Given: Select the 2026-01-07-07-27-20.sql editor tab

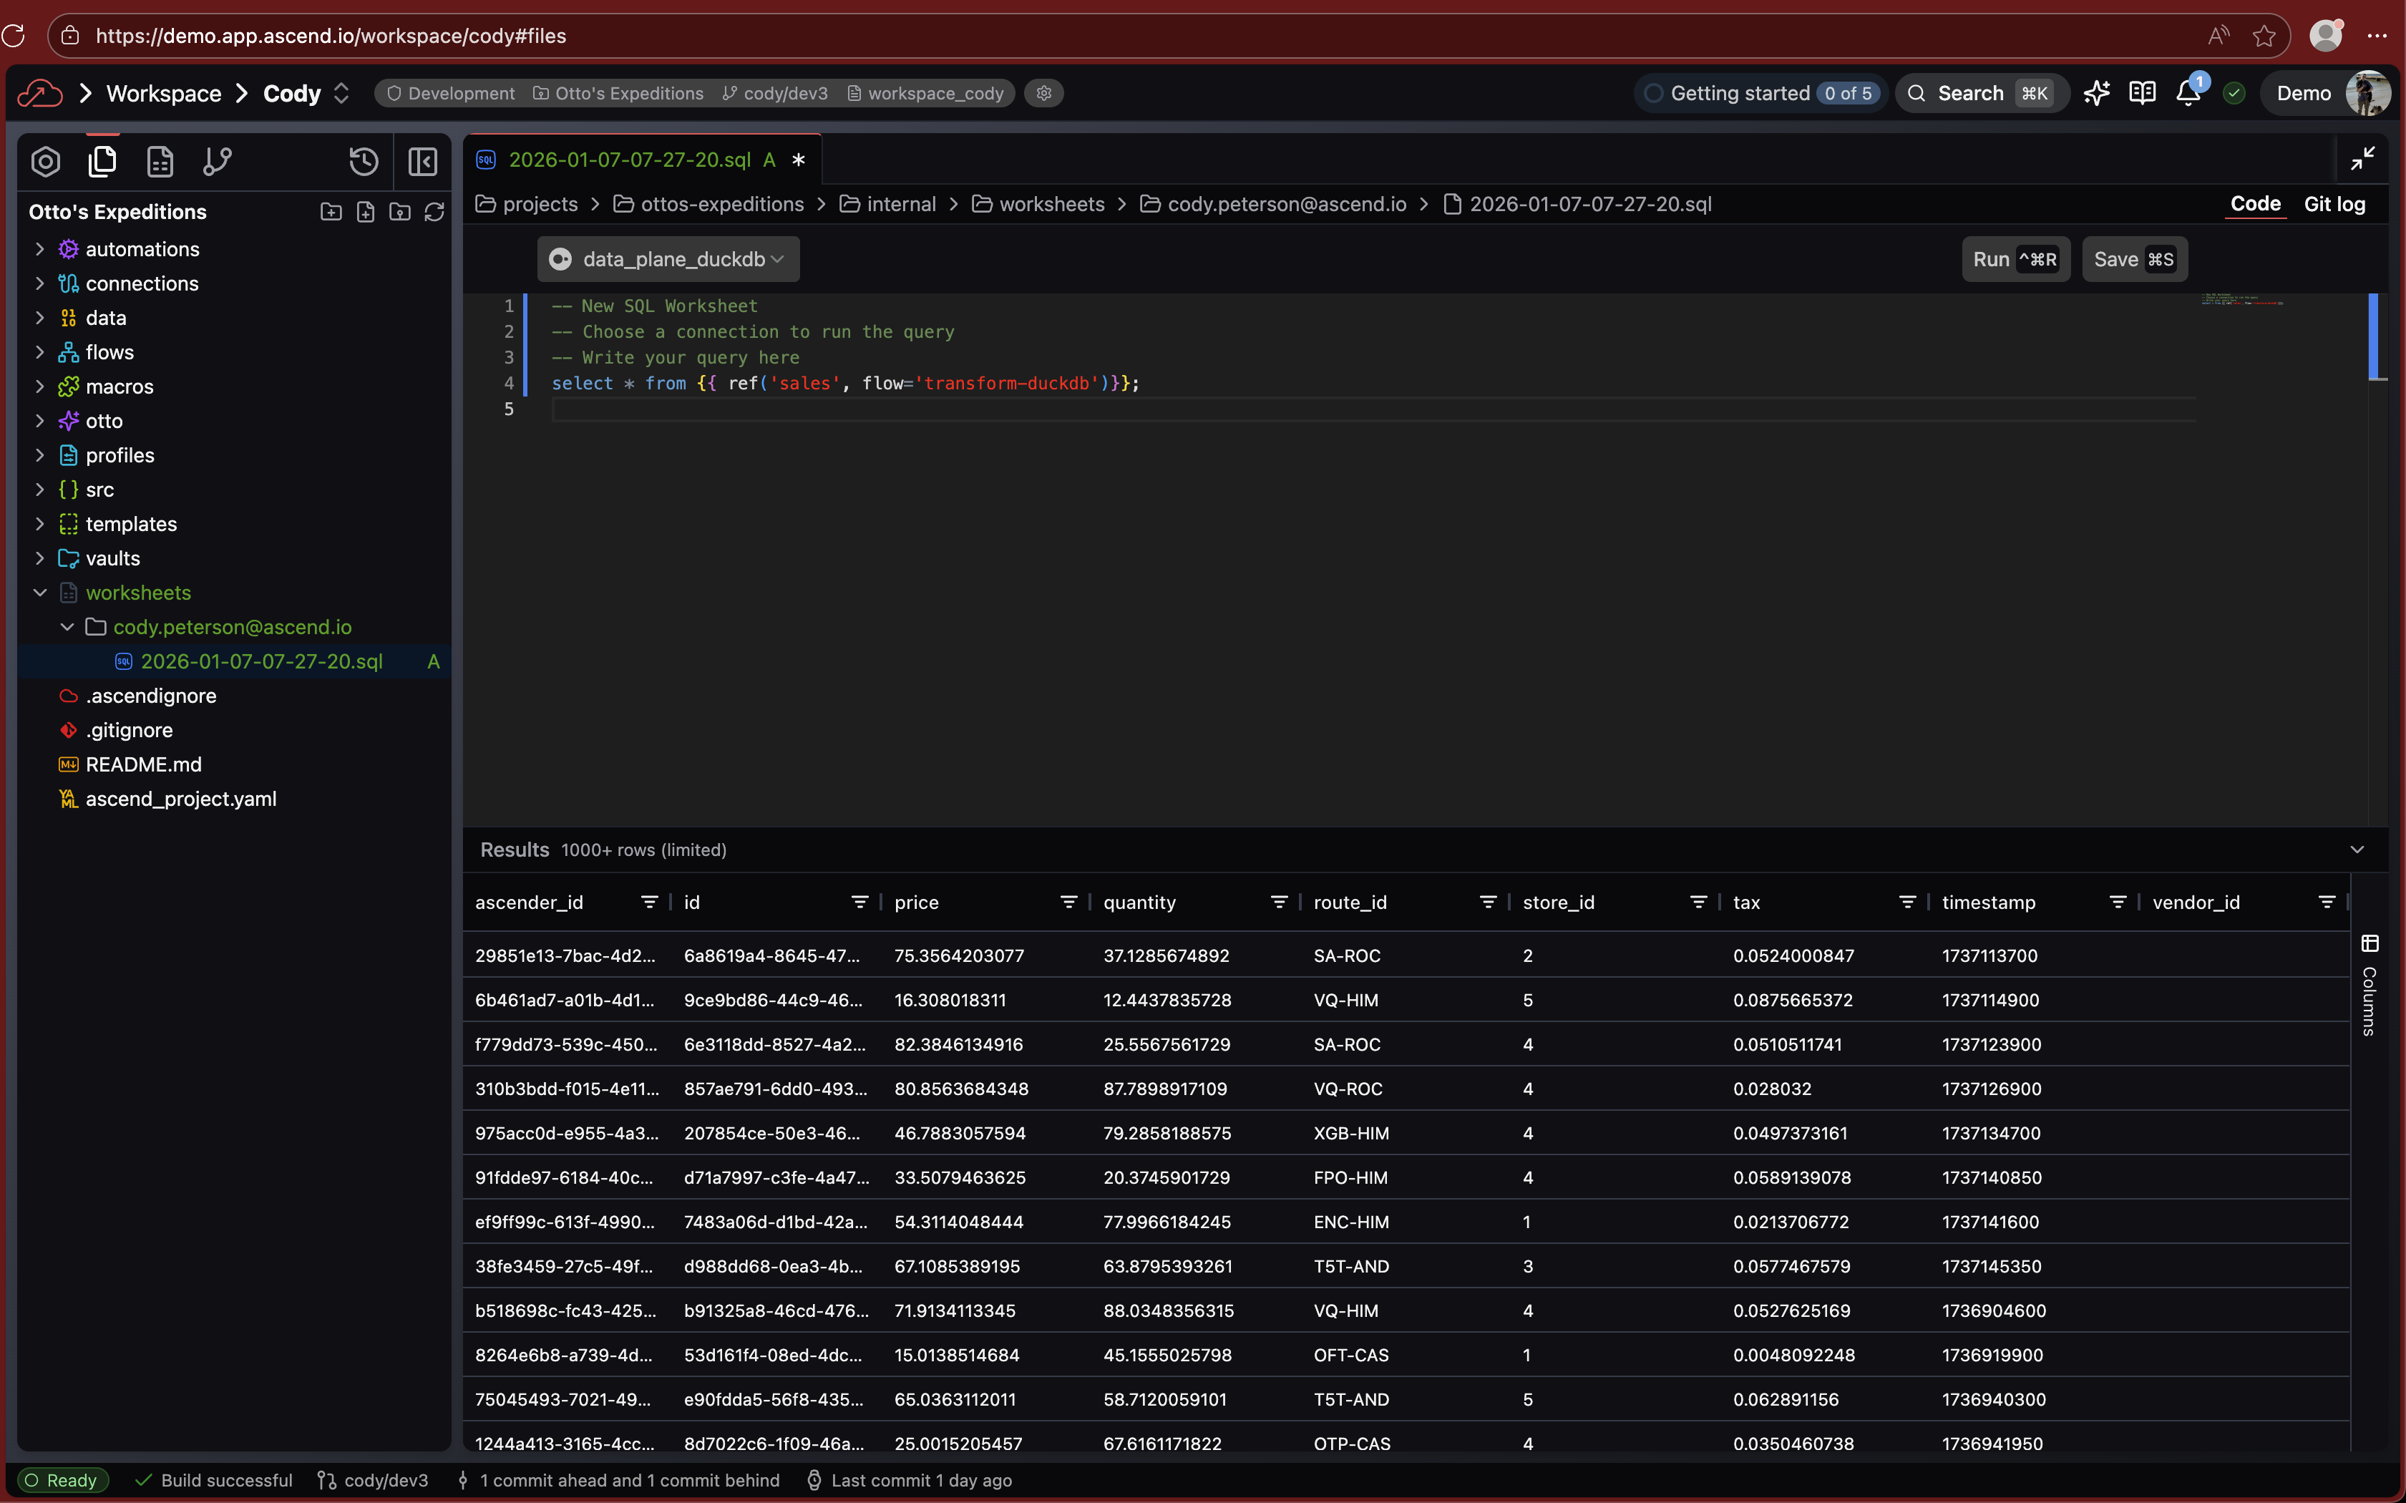Looking at the screenshot, I should point(629,160).
